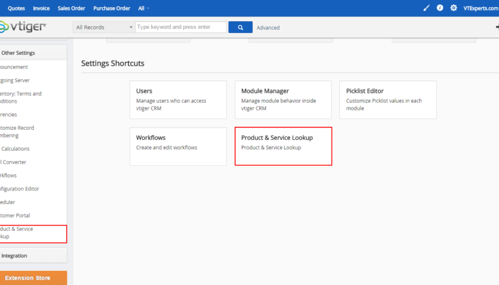Click the Settings Shortcuts heading

coord(113,63)
